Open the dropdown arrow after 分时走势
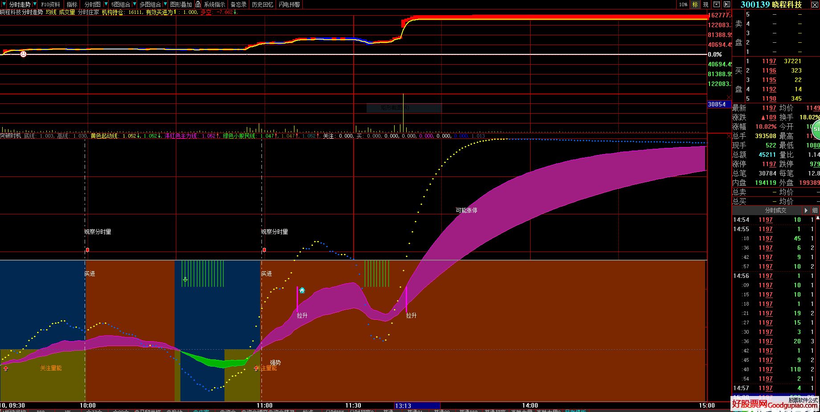This screenshot has width=820, height=412. coord(34,4)
